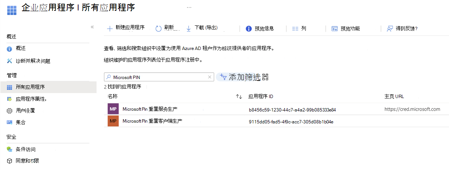Click the 应用程序属性 icon in sidebar
449x170 pixels.
point(10,99)
